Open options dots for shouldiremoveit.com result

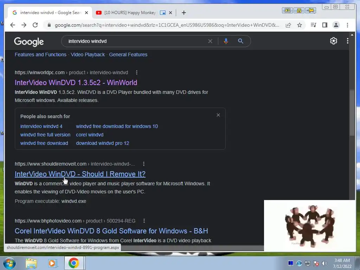pyautogui.click(x=144, y=164)
